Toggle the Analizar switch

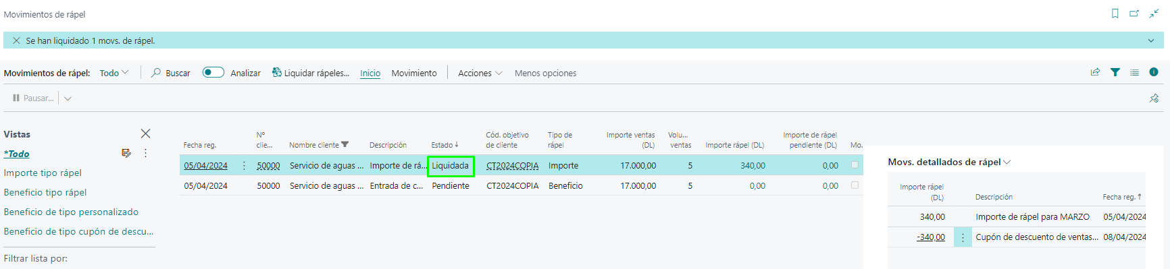[x=213, y=72]
